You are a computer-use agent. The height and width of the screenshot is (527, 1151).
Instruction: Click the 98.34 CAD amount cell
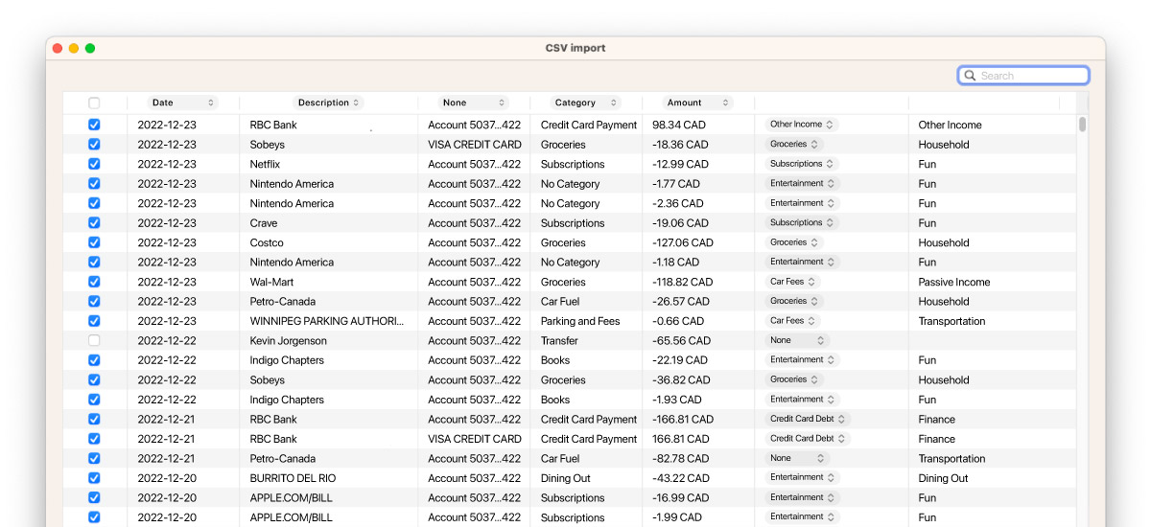tap(679, 126)
